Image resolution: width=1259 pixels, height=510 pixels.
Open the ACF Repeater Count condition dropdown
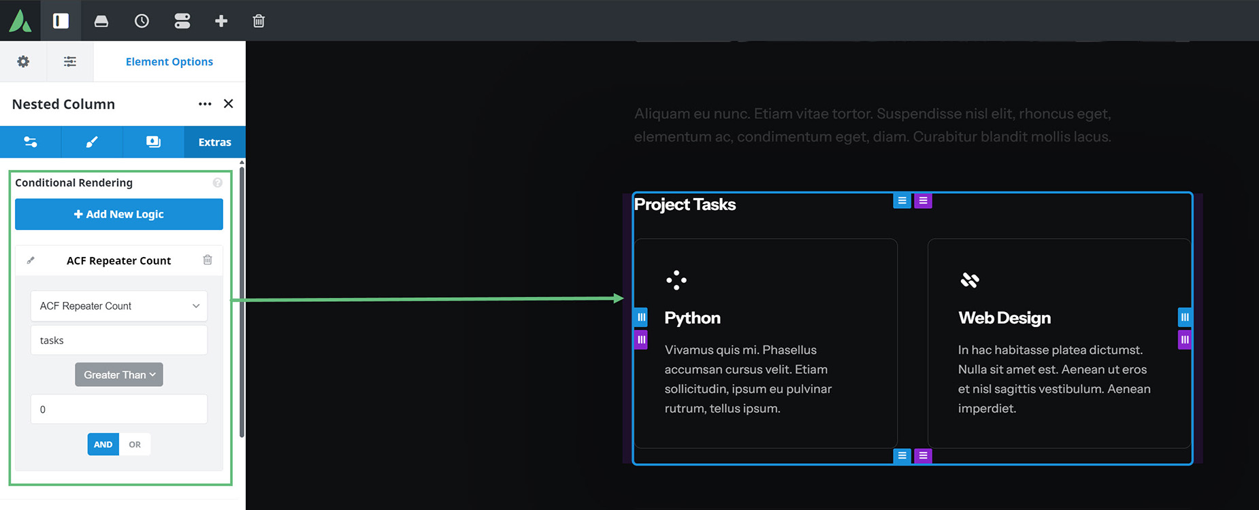point(118,306)
